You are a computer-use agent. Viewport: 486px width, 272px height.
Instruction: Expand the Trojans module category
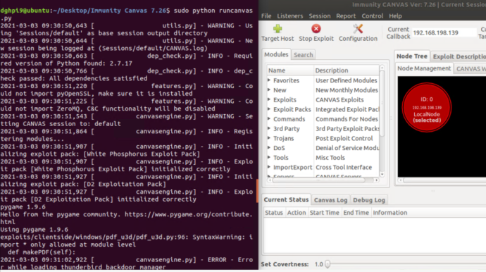[269, 138]
